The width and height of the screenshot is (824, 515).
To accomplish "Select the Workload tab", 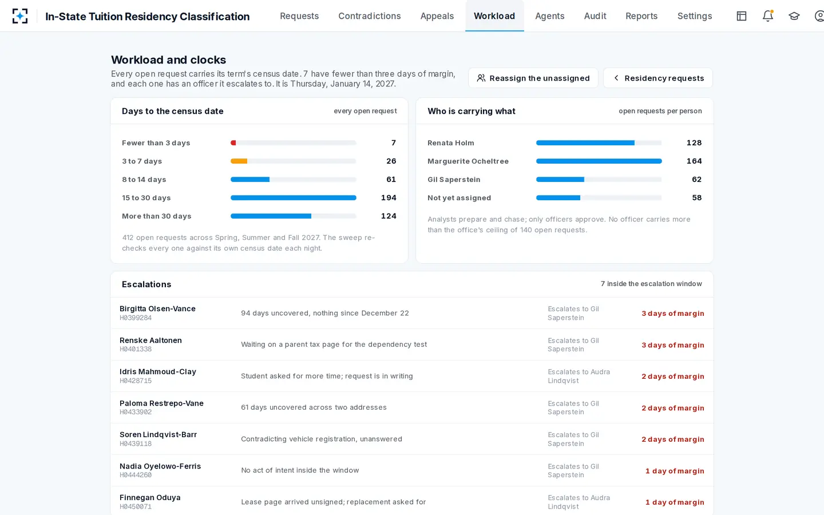I will [494, 16].
